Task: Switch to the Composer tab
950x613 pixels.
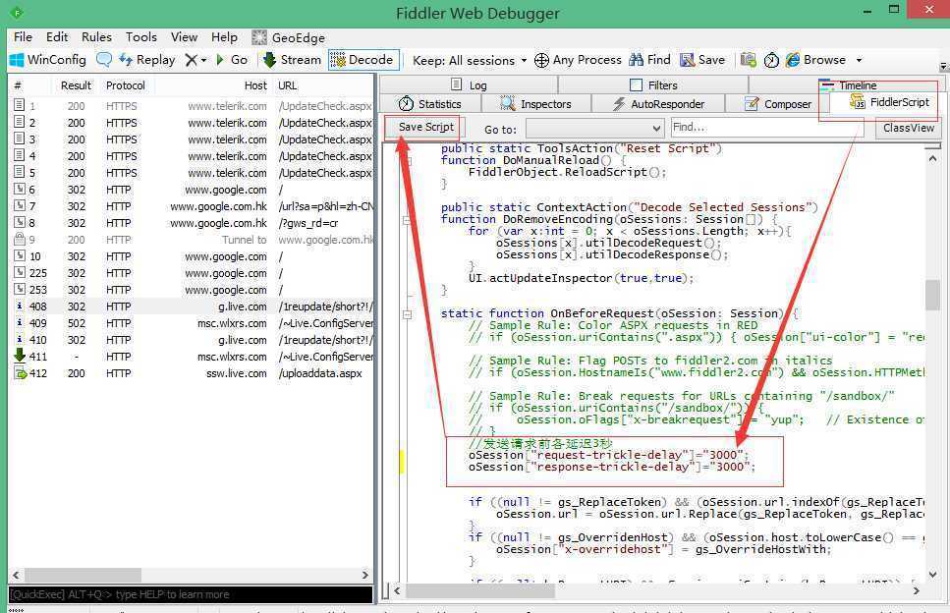Action: pos(777,103)
